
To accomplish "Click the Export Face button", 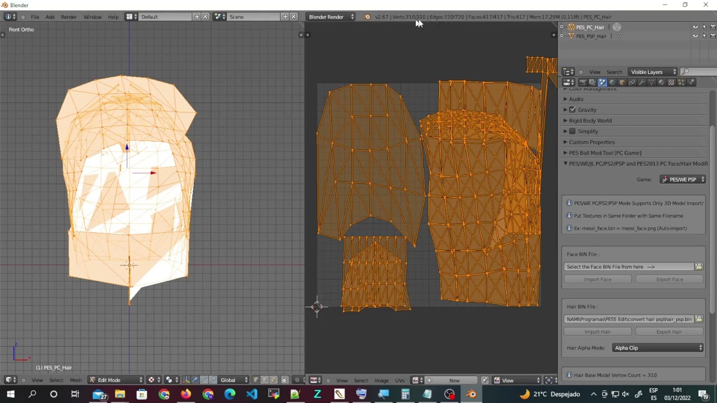I will [x=669, y=279].
